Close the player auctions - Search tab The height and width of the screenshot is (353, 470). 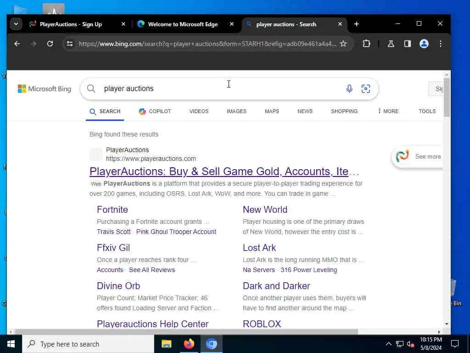click(340, 24)
